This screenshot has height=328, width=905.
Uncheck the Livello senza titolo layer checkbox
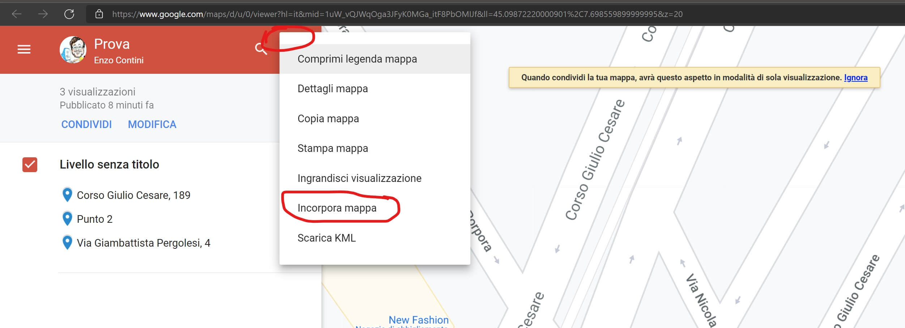30,165
